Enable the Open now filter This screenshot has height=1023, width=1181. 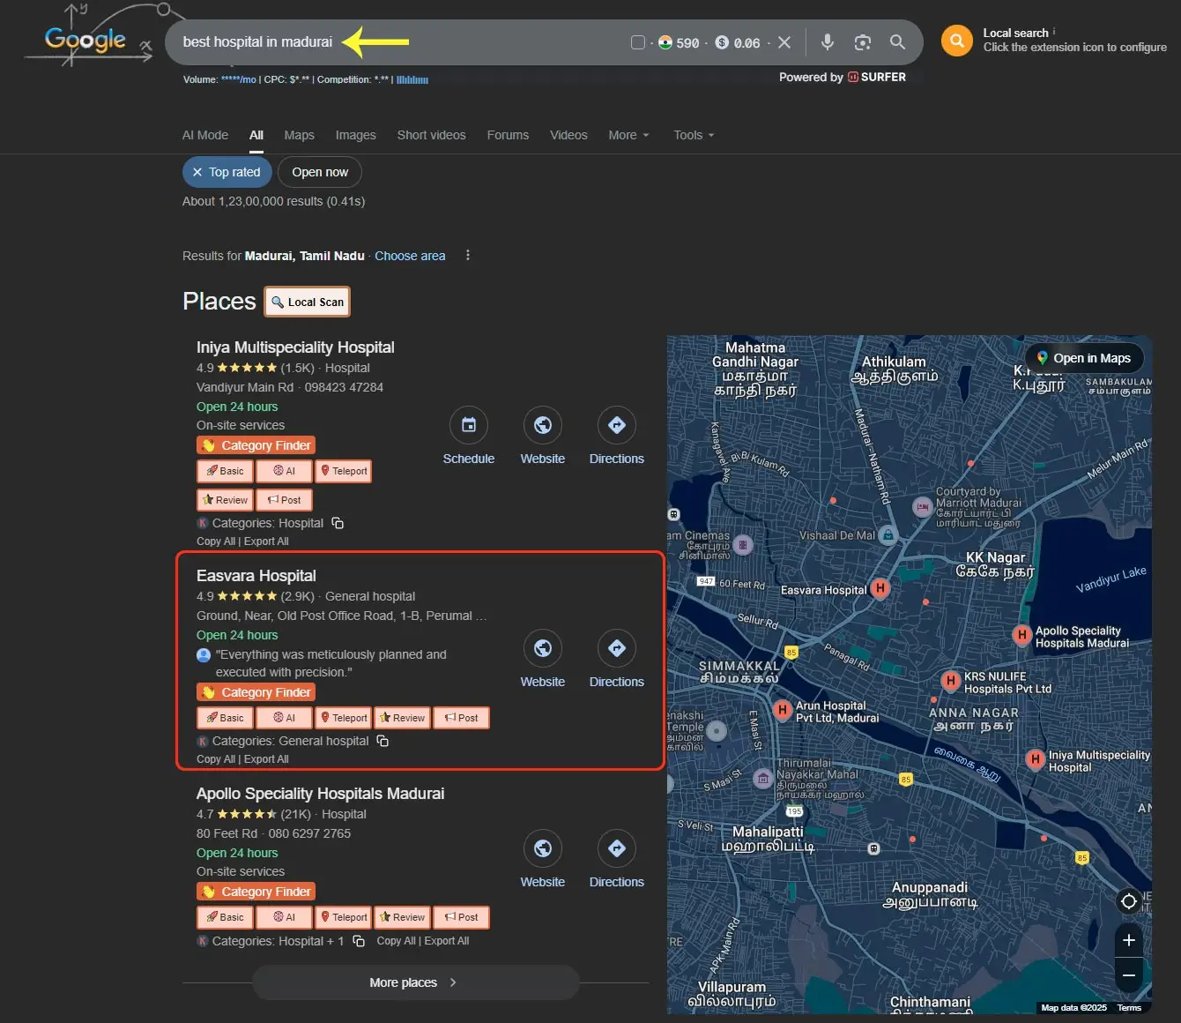[320, 172]
